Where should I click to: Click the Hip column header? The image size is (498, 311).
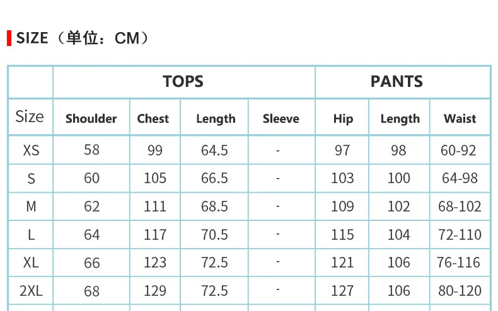click(343, 118)
